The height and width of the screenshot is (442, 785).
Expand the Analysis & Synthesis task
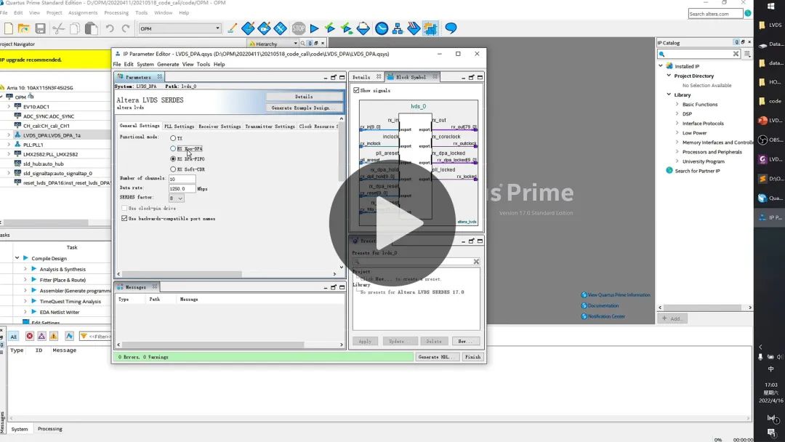pyautogui.click(x=25, y=269)
